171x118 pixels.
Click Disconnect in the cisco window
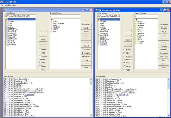(x=86, y=24)
